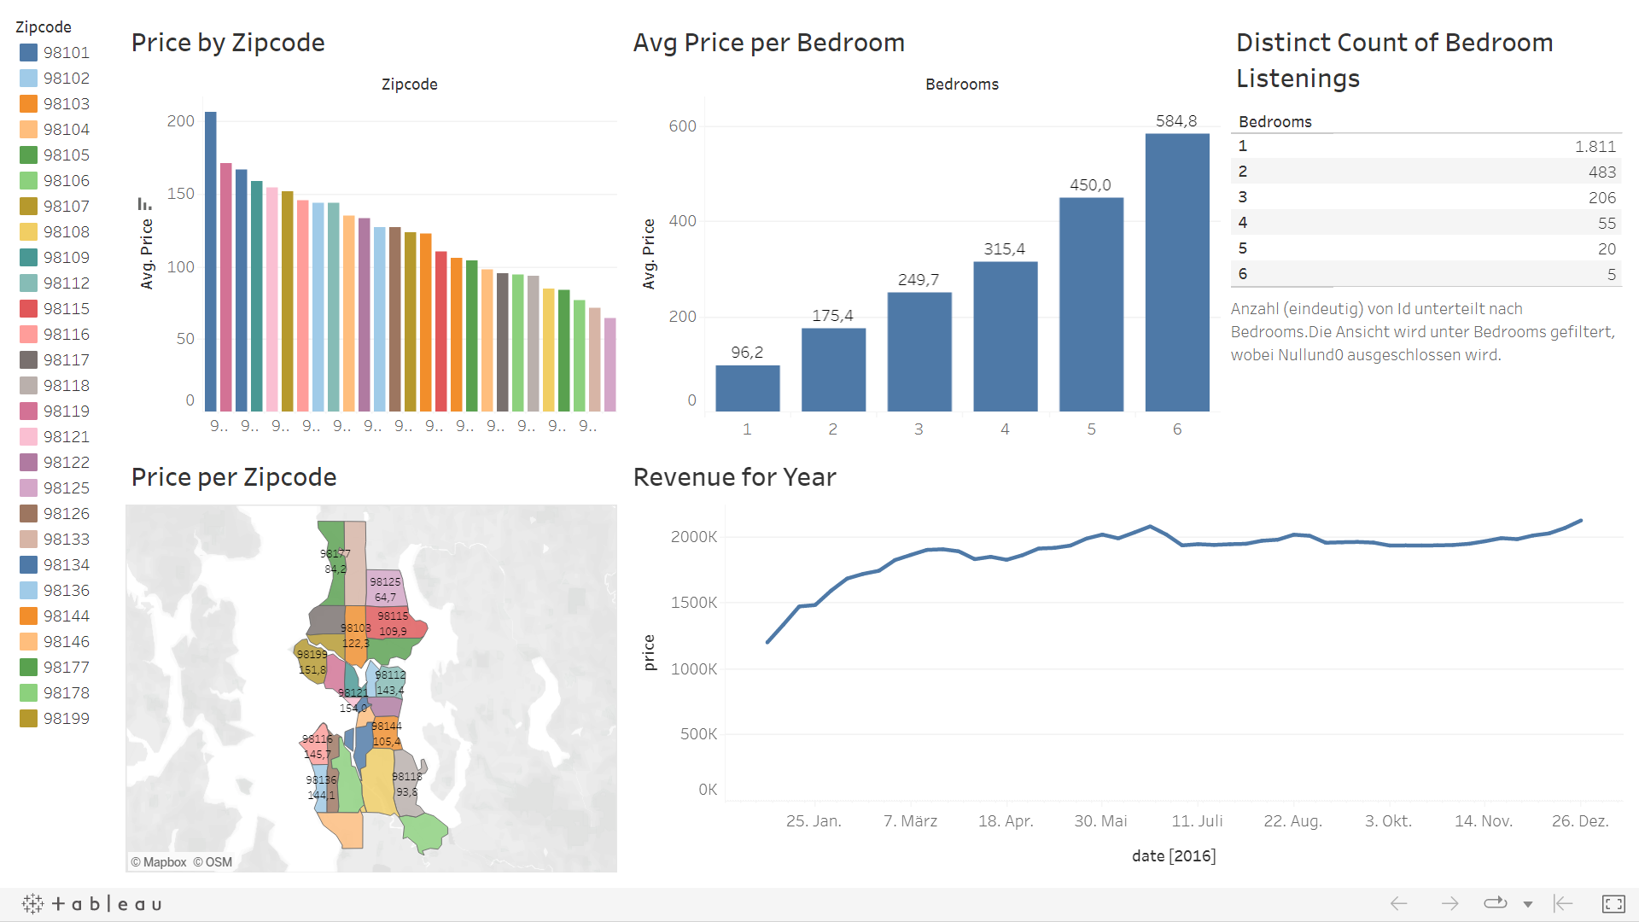Select the bar labeled 96,2 for 1 bedroom
This screenshot has height=922, width=1639.
[748, 388]
